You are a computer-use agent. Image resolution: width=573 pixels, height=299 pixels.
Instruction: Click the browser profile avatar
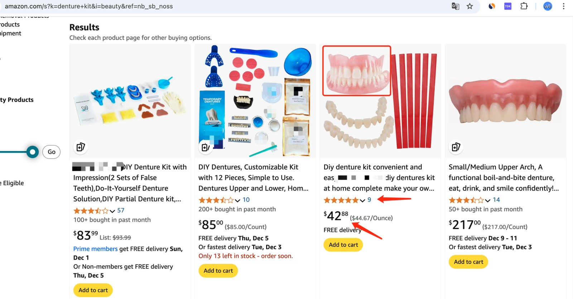(548, 6)
